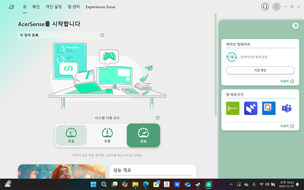Open the support headset icon
This screenshot has width=304, height=190.
point(265,7)
